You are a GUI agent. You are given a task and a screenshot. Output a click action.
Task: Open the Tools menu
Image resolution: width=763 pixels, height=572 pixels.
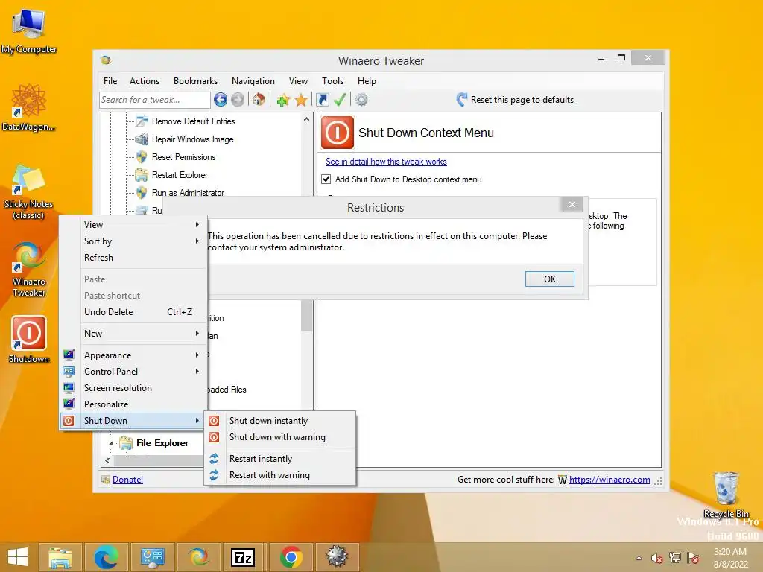333,81
